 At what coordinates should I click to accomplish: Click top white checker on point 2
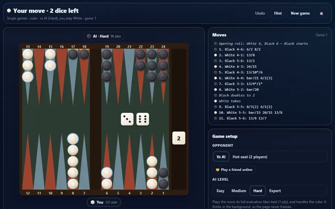click(x=152, y=161)
